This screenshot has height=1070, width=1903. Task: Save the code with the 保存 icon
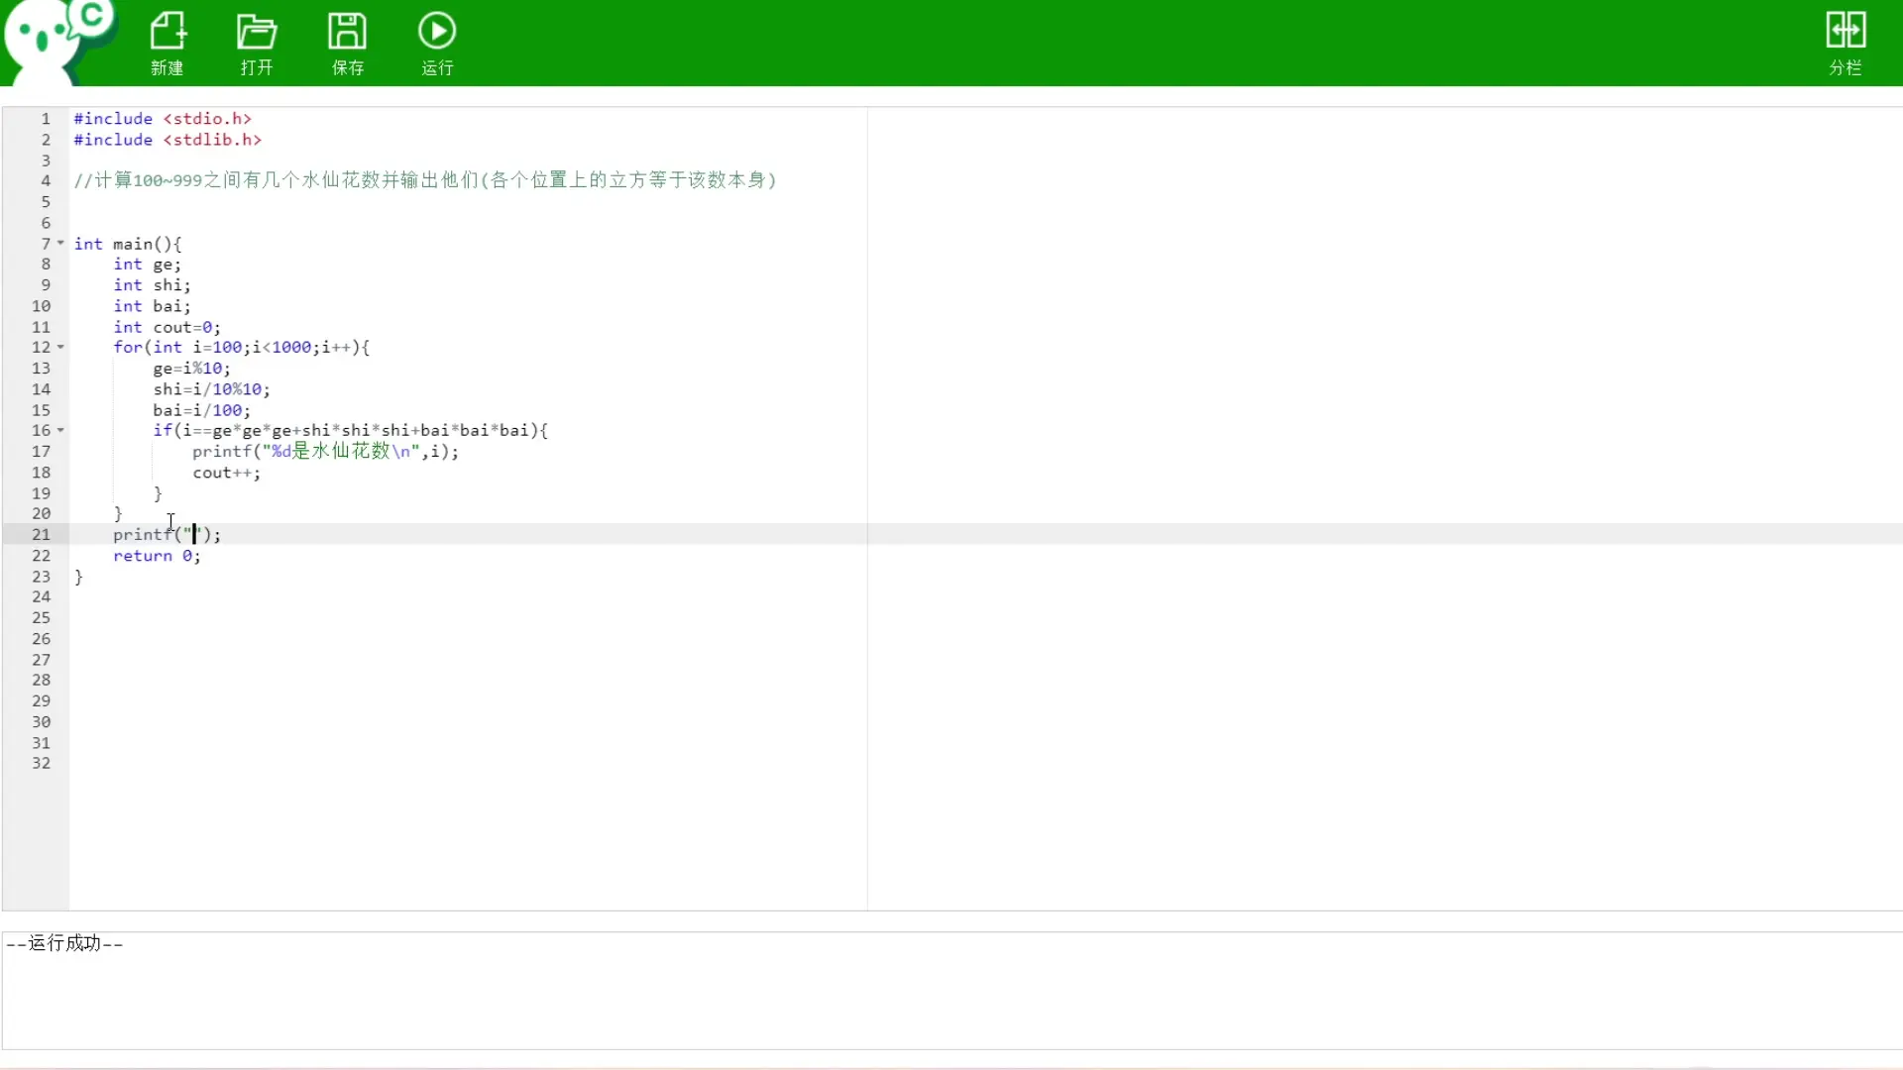tap(347, 43)
